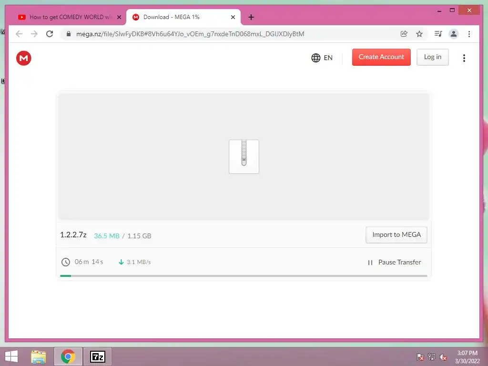
Task: Click the download progress bar
Action: point(244,276)
